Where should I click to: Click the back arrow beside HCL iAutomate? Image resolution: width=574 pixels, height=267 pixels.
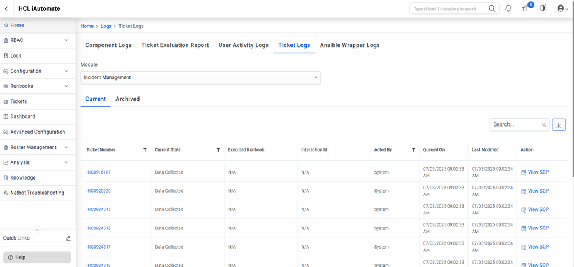point(7,9)
